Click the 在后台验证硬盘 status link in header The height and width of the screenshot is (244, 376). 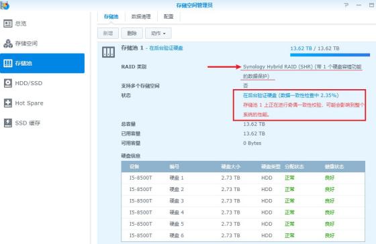click(166, 48)
